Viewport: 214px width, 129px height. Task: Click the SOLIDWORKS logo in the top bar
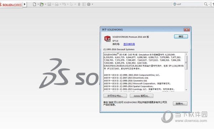pyautogui.click(x=11, y=5)
